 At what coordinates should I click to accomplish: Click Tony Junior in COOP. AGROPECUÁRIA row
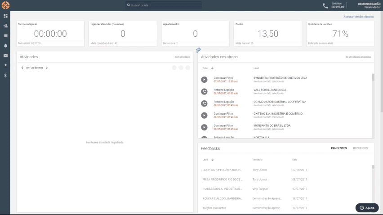[260, 170]
